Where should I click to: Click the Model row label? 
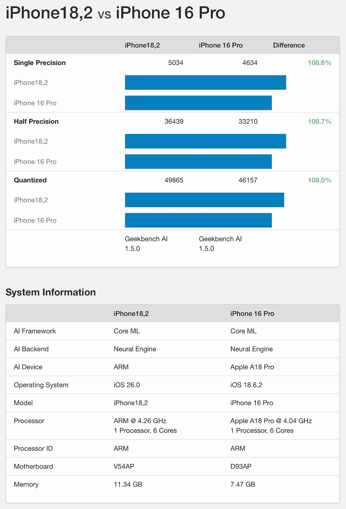pos(23,403)
